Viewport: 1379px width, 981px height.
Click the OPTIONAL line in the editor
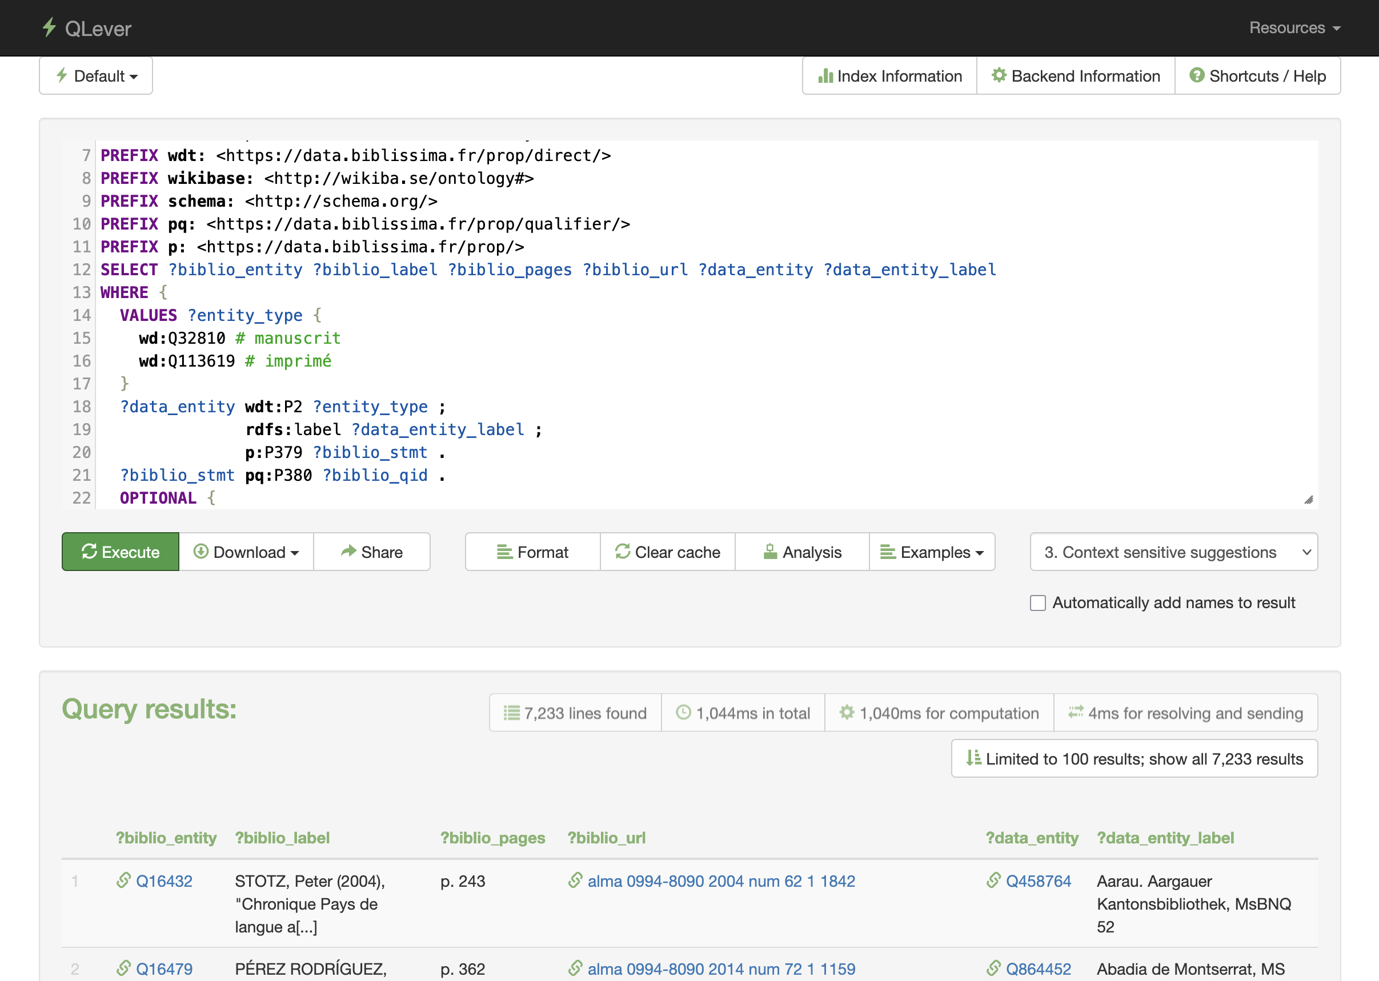tap(167, 498)
